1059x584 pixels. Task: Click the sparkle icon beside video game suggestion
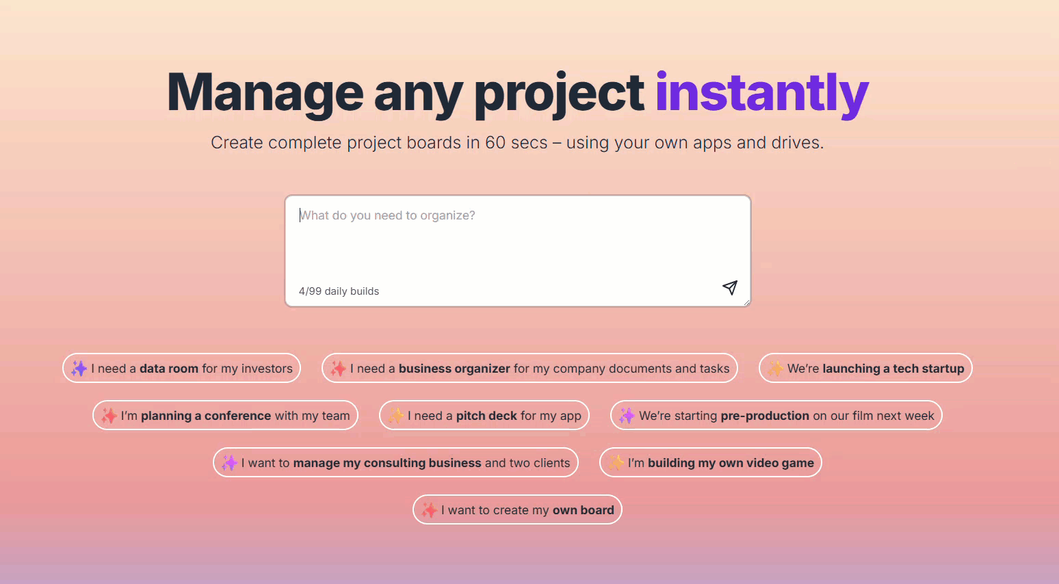click(x=616, y=463)
